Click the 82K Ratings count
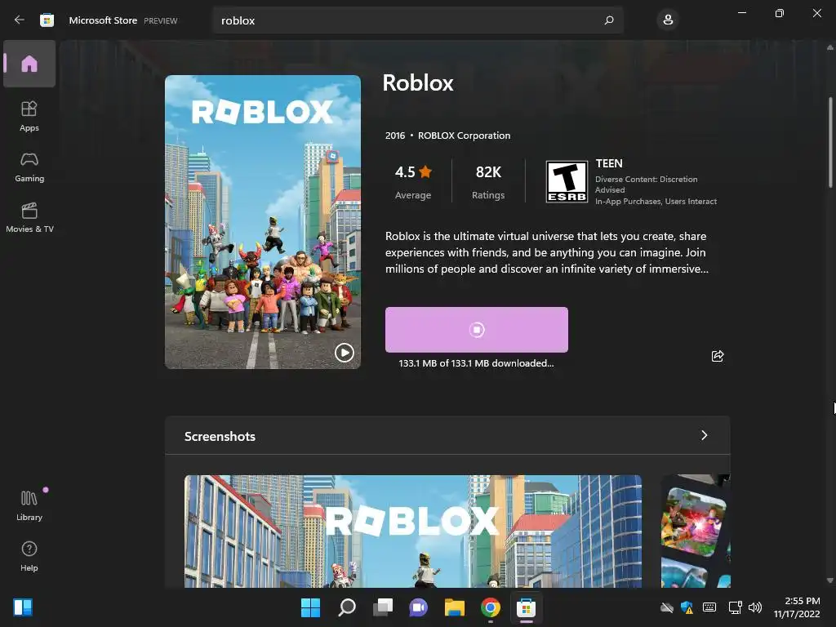Screen dimensions: 836x627 (488, 182)
